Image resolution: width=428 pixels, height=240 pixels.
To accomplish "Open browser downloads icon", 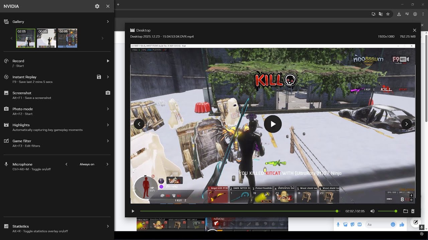I will click(x=399, y=14).
